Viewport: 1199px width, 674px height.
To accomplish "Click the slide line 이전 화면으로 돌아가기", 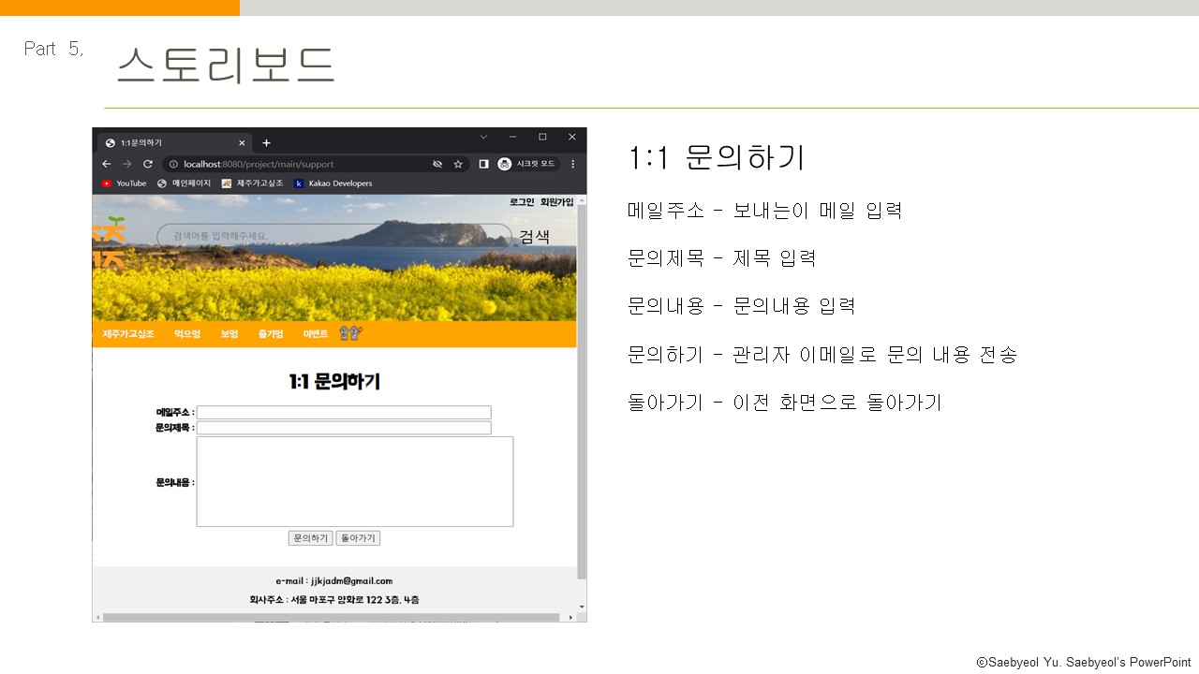I will (x=784, y=403).
